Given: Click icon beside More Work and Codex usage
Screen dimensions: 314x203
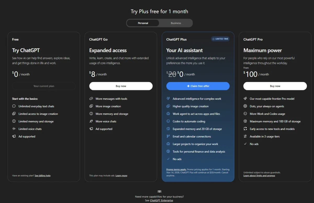Looking at the screenshot, I should 245,114.
